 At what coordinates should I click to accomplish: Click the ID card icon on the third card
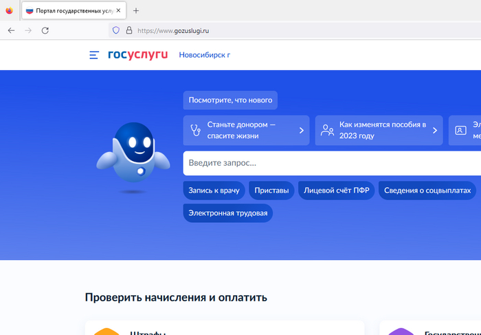[x=460, y=130]
